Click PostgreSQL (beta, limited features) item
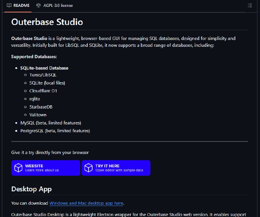The image size is (260, 217). click(55, 131)
